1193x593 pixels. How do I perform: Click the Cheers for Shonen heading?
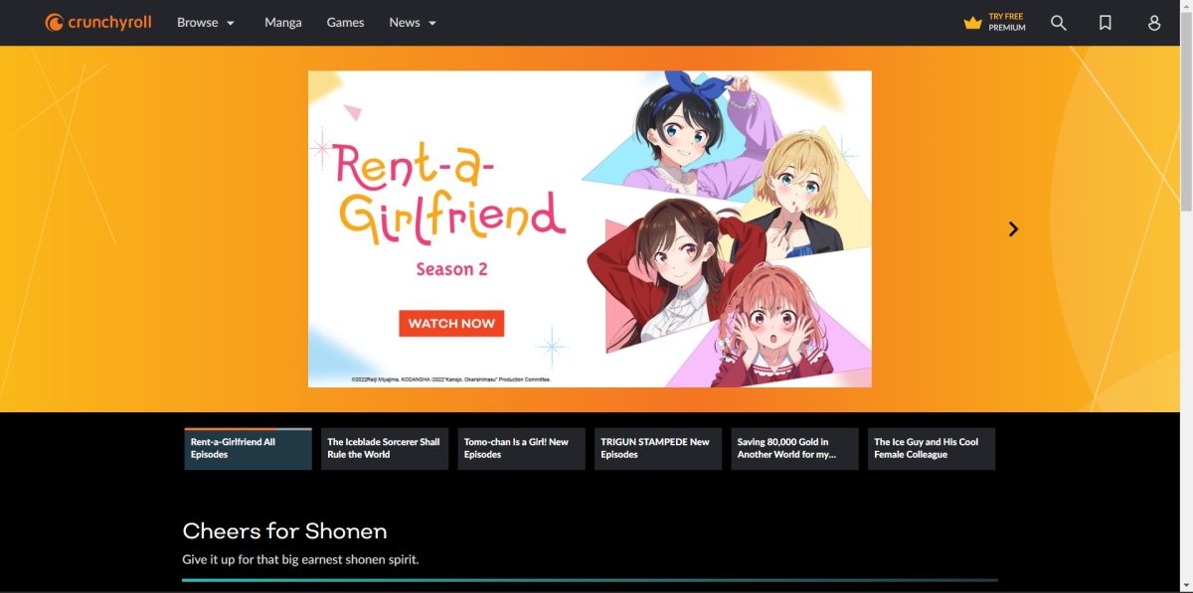(x=284, y=530)
